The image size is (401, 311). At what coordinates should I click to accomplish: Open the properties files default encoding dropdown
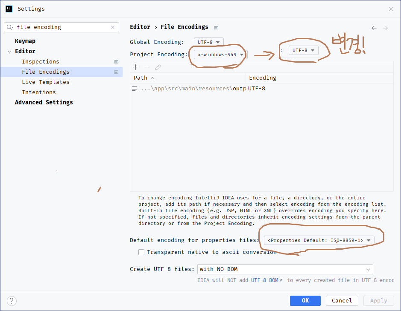pyautogui.click(x=319, y=240)
